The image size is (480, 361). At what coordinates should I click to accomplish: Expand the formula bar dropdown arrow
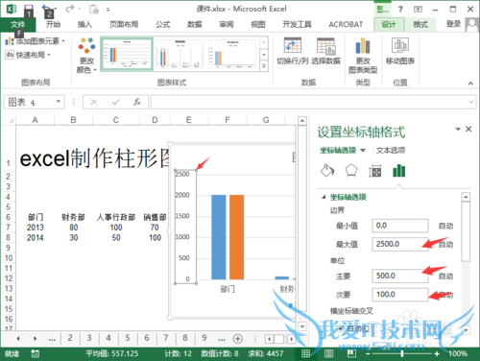(x=471, y=102)
